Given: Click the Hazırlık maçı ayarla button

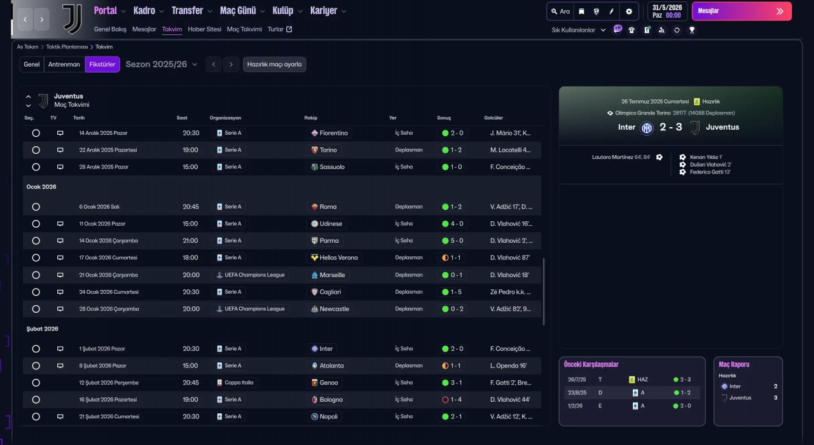Looking at the screenshot, I should pos(274,64).
